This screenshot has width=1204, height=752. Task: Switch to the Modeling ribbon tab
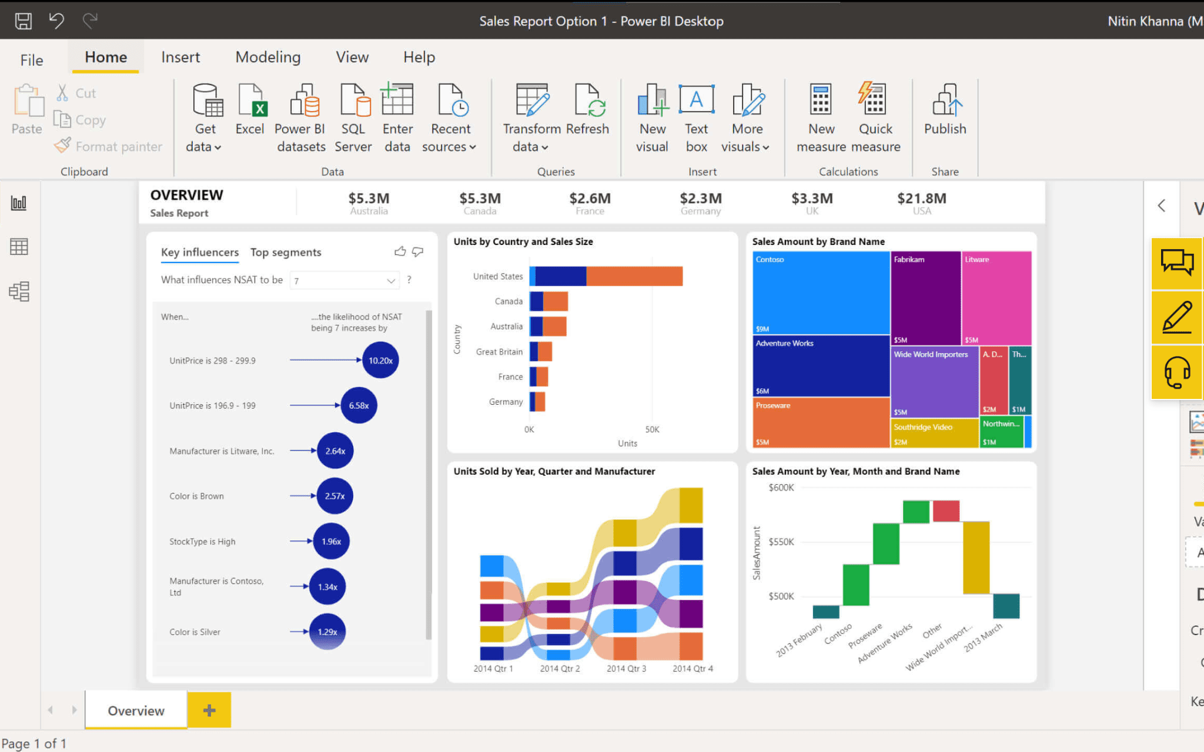pyautogui.click(x=267, y=57)
